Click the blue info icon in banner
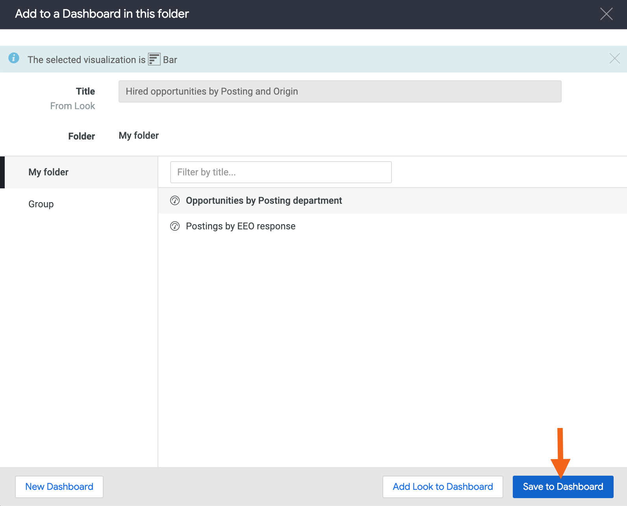This screenshot has width=627, height=506. [14, 58]
